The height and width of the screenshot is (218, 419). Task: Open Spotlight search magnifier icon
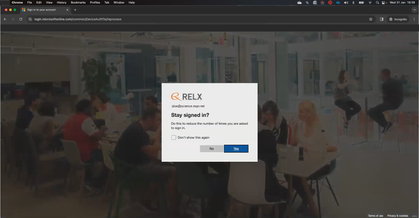[377, 2]
